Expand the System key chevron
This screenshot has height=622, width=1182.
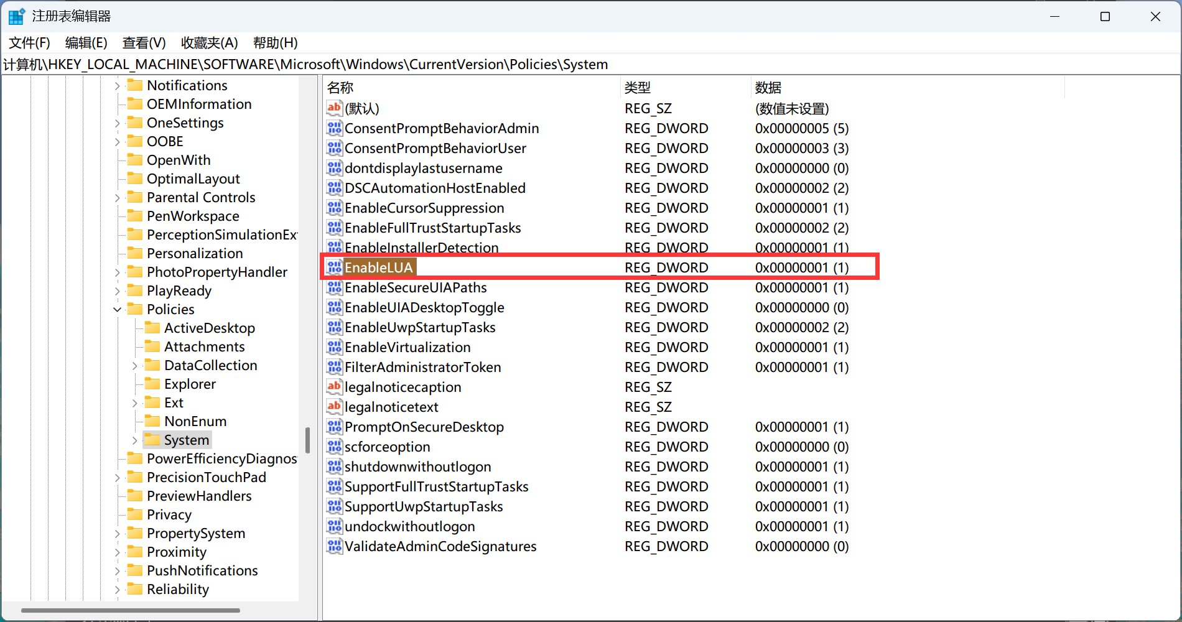pos(134,440)
